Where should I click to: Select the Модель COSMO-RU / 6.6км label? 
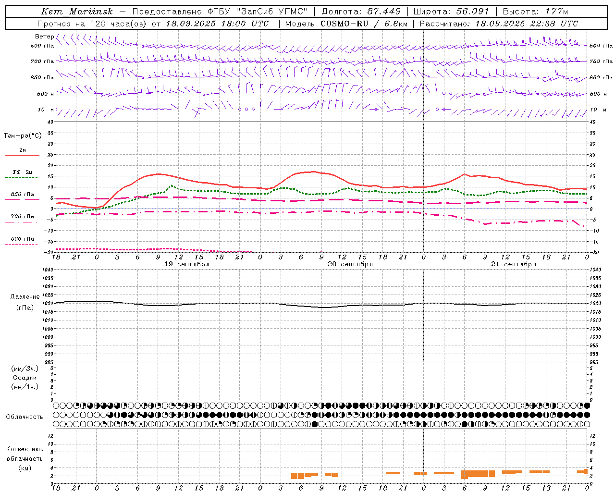point(346,24)
